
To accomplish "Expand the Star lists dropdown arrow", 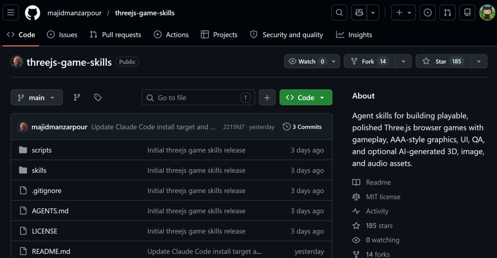I will [x=479, y=61].
